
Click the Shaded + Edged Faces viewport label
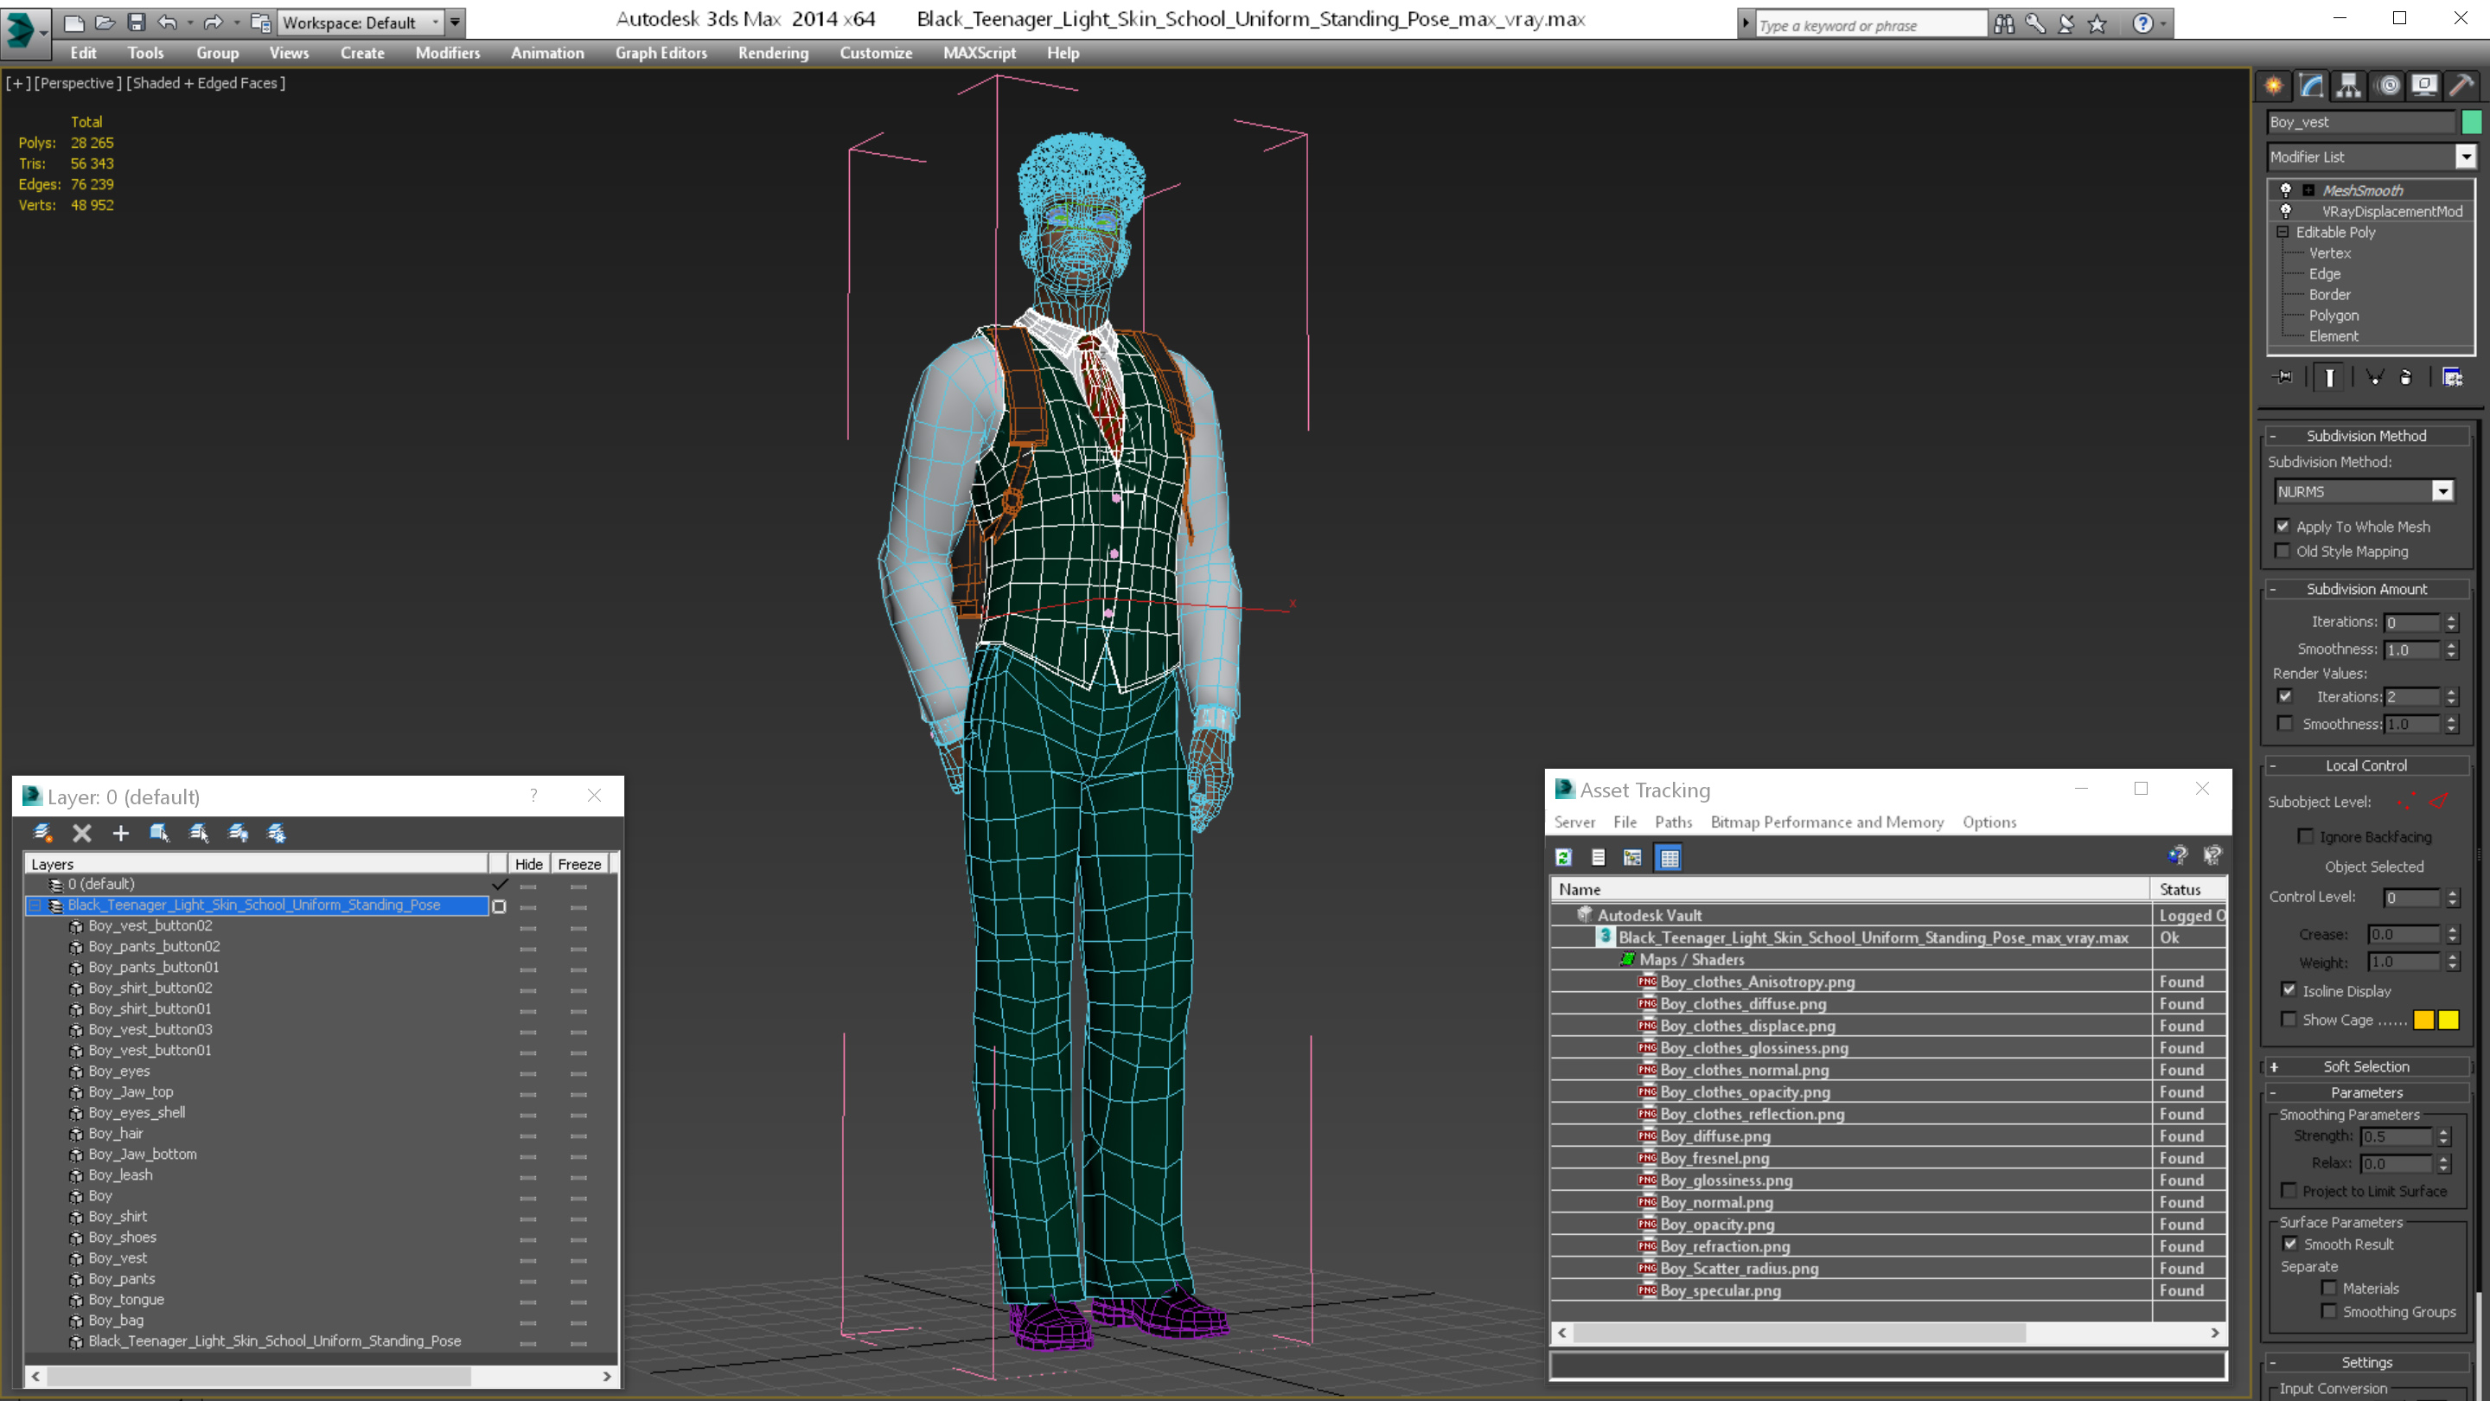tap(206, 83)
